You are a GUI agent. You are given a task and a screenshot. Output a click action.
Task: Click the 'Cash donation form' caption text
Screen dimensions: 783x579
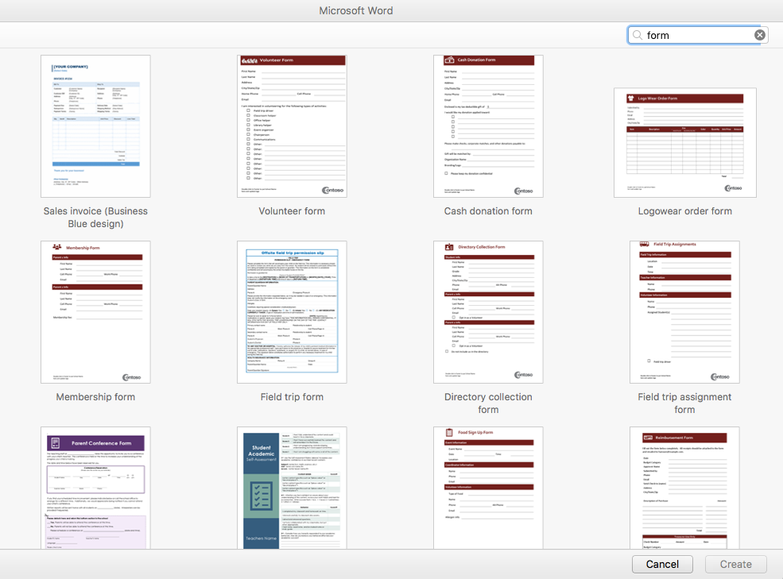pos(488,211)
